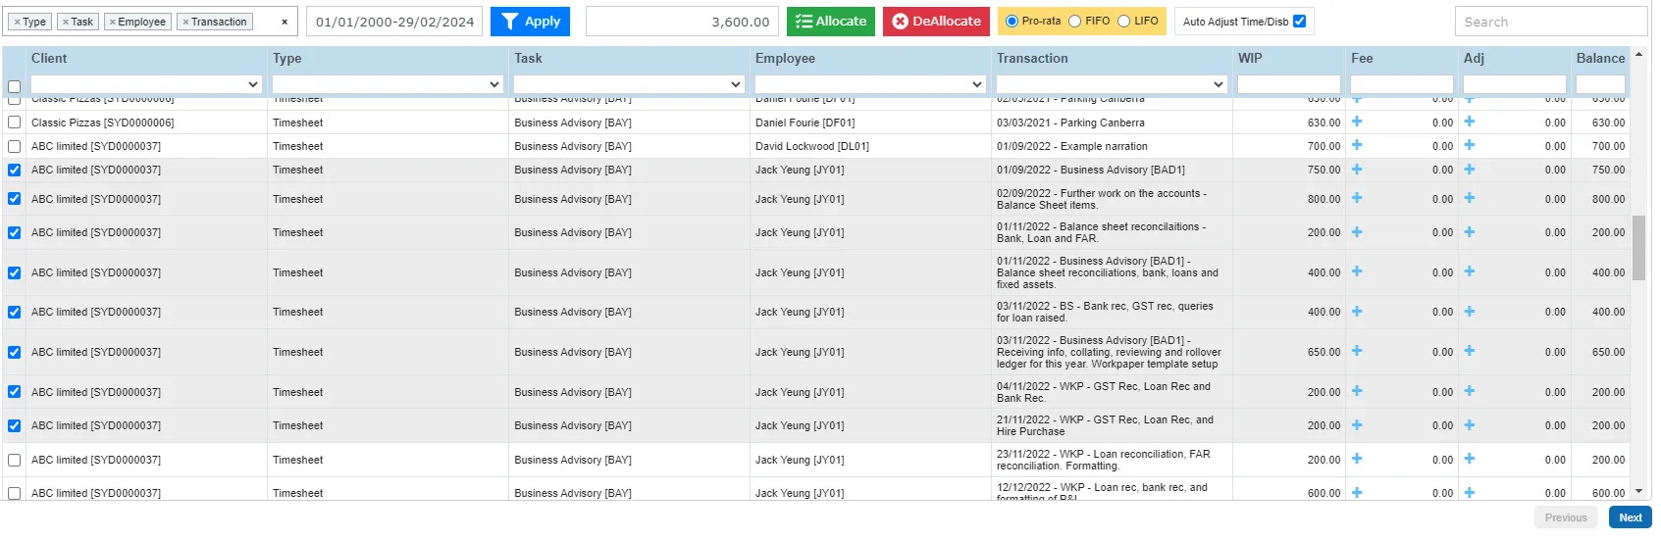1661x541 pixels.
Task: Click the Fee plus icon for David Lockwood row
Action: pyautogui.click(x=1357, y=145)
